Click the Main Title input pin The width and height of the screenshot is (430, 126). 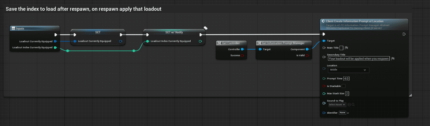(324, 48)
